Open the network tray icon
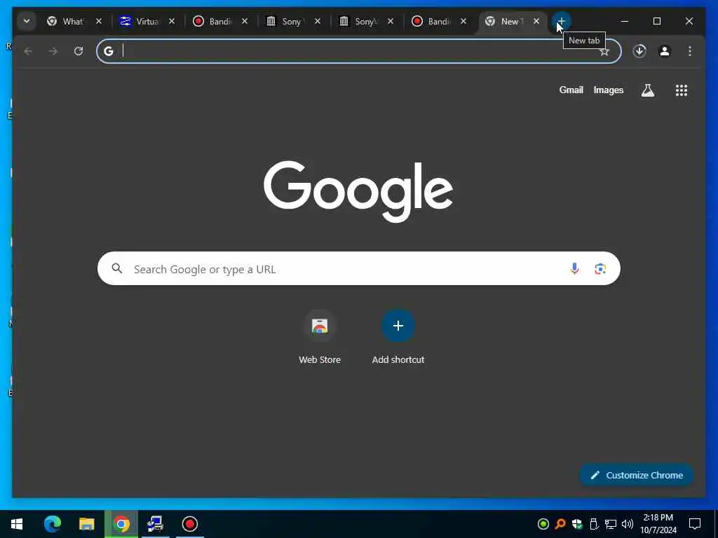Viewport: 718px width, 538px height. pos(611,524)
